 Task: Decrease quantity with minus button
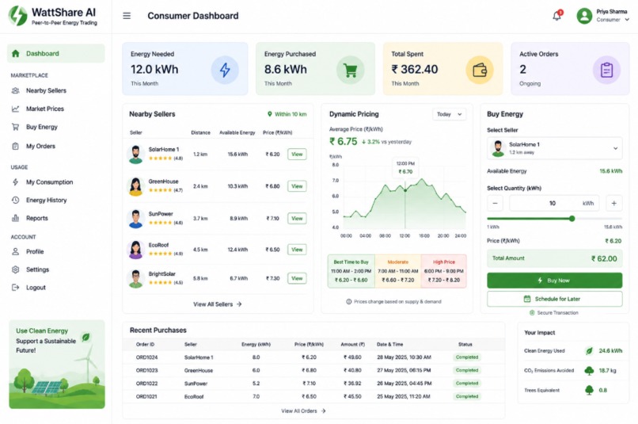click(x=496, y=203)
